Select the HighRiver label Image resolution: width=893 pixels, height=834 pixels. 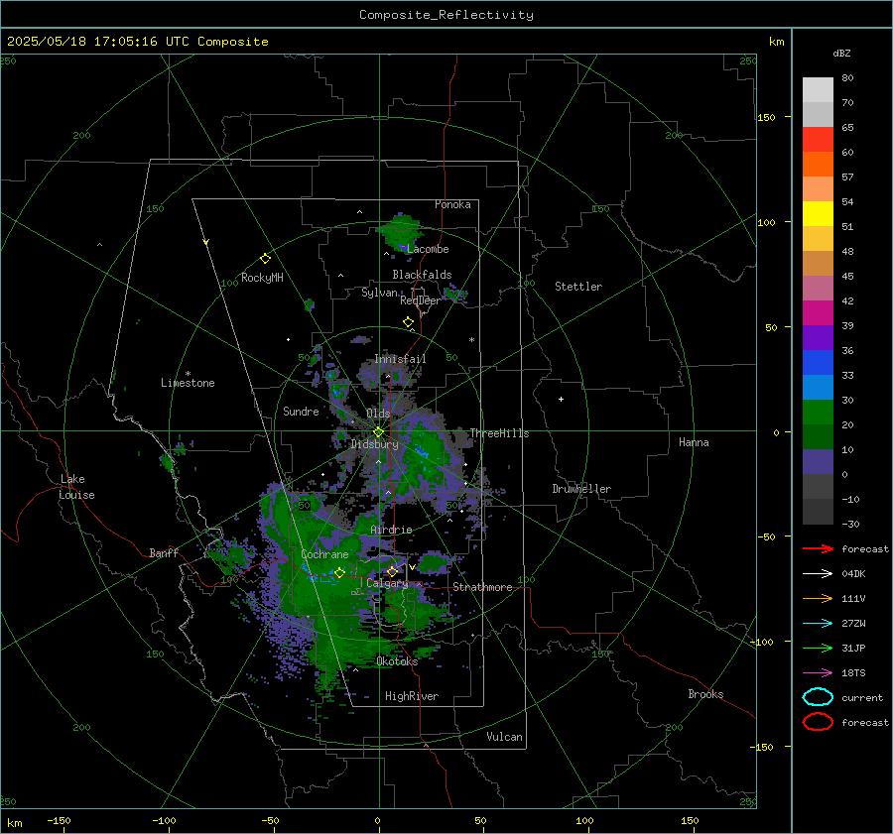point(412,697)
